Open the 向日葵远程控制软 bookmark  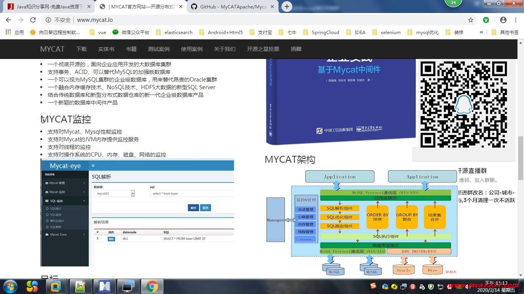(x=55, y=32)
